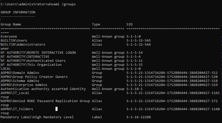Click the ADPRO\Enterprise Admins group name
Viewport: 222px width, 123px height.
pyautogui.click(x=24, y=85)
